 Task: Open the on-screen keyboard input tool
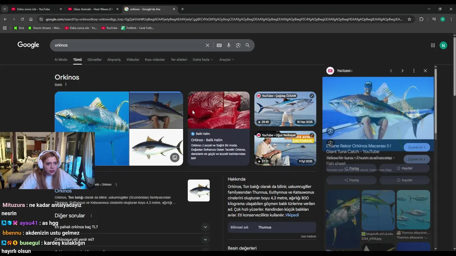point(219,45)
